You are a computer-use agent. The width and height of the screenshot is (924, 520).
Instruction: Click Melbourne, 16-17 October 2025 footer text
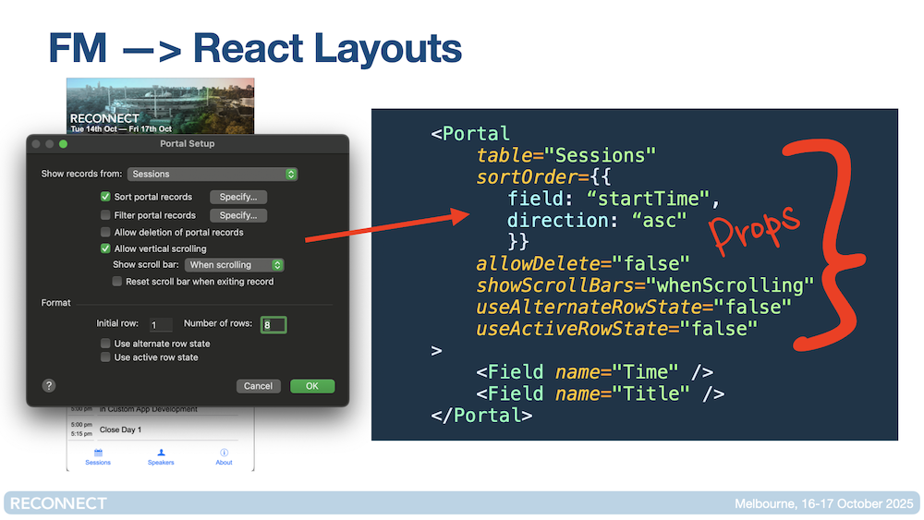click(824, 504)
